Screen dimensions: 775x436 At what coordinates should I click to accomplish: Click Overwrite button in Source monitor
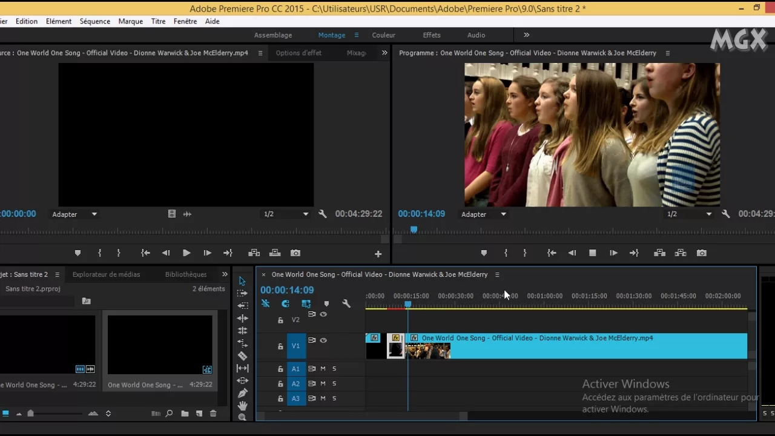tap(275, 253)
